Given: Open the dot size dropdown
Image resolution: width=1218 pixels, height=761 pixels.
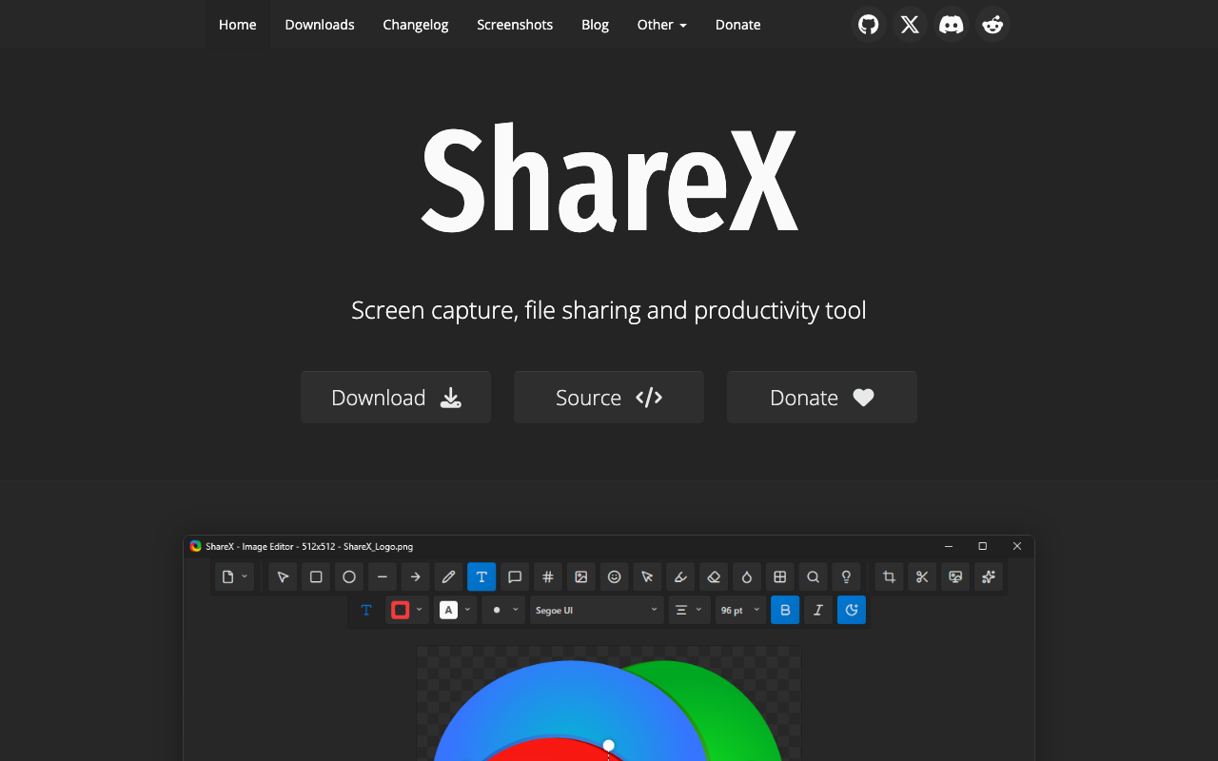Looking at the screenshot, I should click(503, 610).
